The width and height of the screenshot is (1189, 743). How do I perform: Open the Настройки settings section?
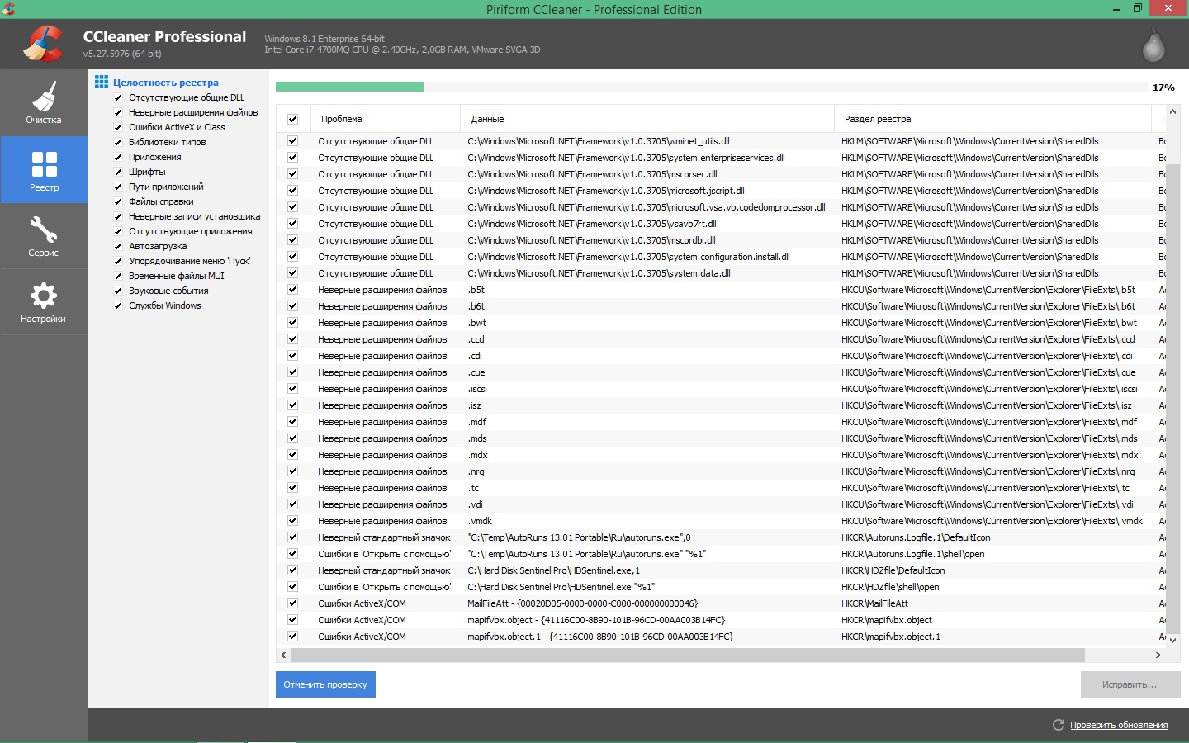[x=43, y=302]
